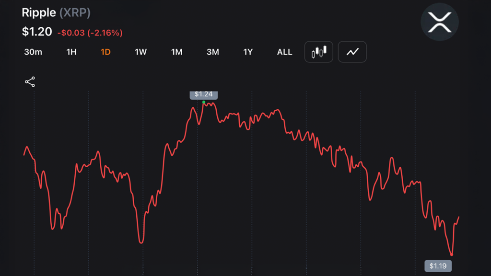This screenshot has height=276, width=491.
Task: Click the $1.20 current price
Action: (x=37, y=32)
